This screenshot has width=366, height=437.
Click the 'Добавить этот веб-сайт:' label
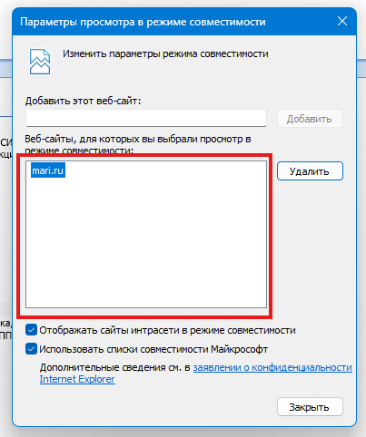point(83,101)
